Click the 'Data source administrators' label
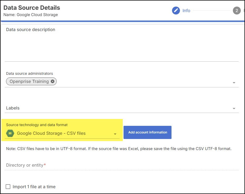The width and height of the screenshot is (245, 194). point(30,73)
